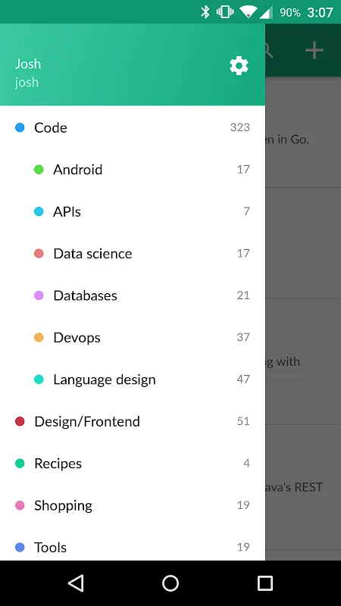Image resolution: width=341 pixels, height=606 pixels.
Task: Tap the Android back triangle button
Action: 76,583
